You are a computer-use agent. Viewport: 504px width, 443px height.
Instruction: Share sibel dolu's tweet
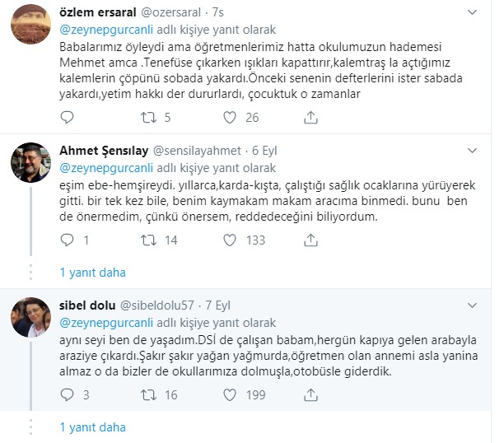[x=310, y=394]
